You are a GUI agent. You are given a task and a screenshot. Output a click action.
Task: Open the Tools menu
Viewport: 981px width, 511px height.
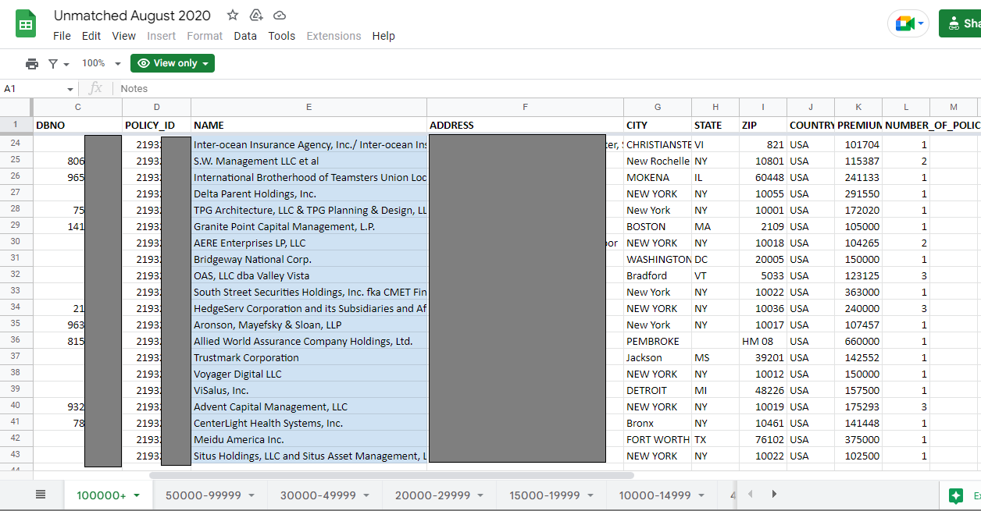click(282, 36)
